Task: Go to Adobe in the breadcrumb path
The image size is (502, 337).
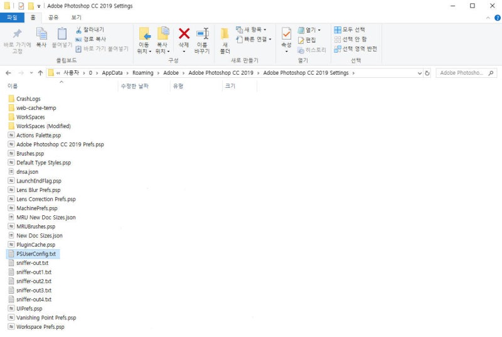Action: 171,73
